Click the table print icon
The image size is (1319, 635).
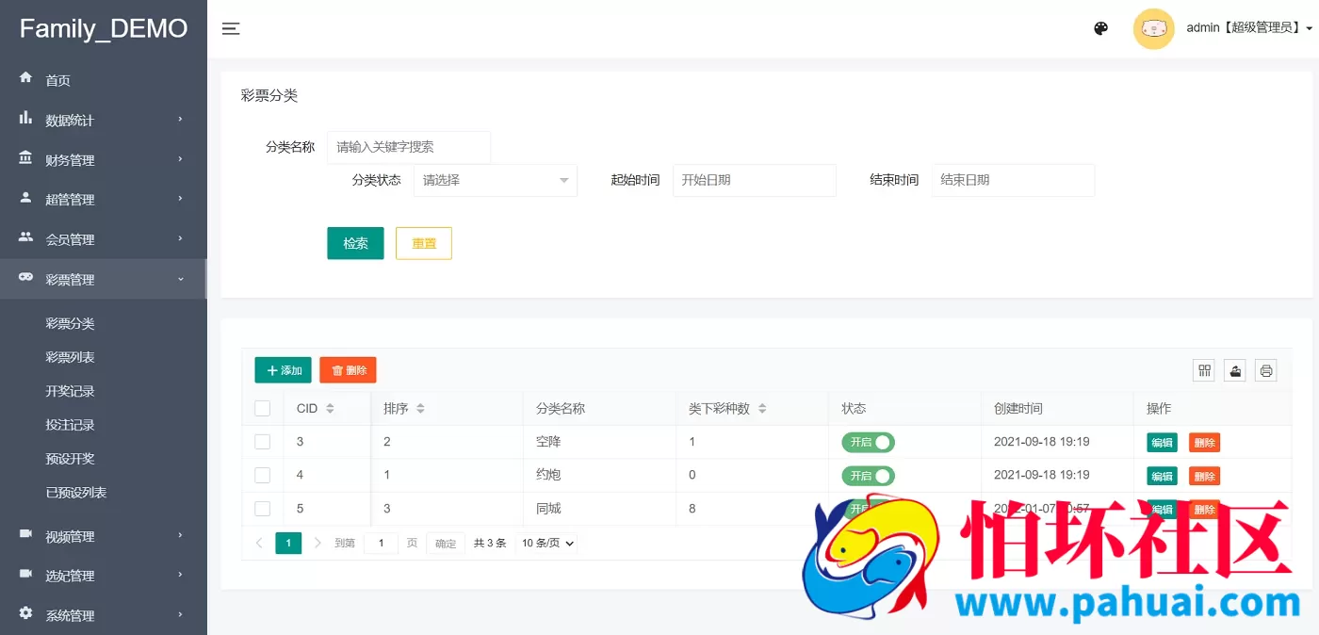(1267, 371)
